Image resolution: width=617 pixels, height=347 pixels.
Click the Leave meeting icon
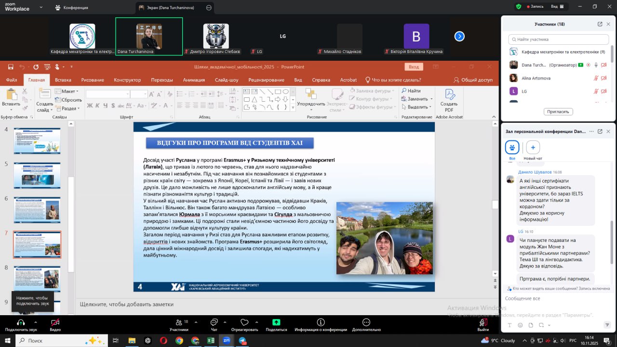(x=483, y=322)
